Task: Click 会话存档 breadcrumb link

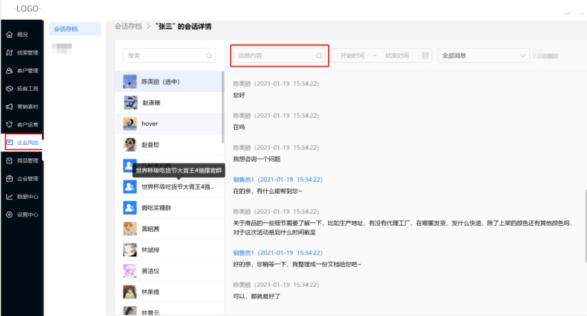Action: coord(127,26)
